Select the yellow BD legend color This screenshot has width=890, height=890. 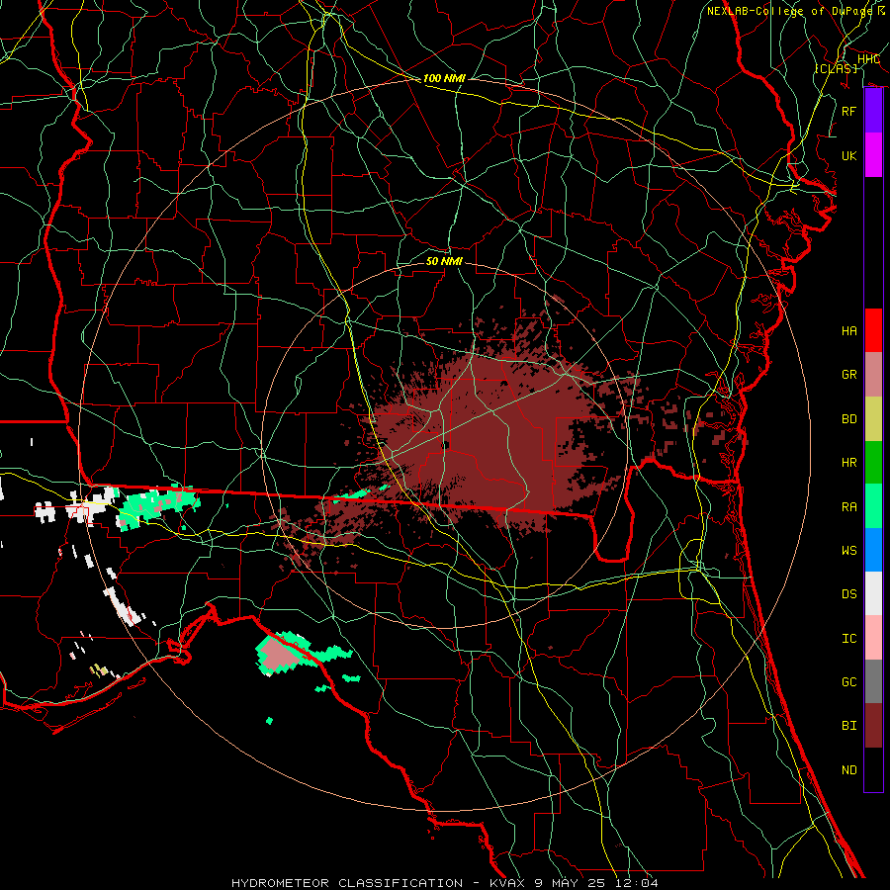point(873,419)
